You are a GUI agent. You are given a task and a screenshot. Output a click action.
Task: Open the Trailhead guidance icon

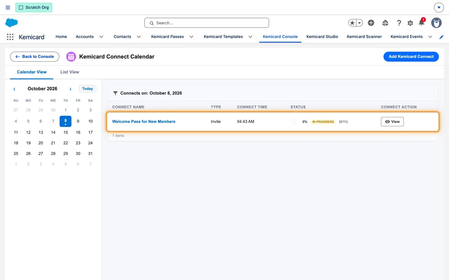point(385,23)
